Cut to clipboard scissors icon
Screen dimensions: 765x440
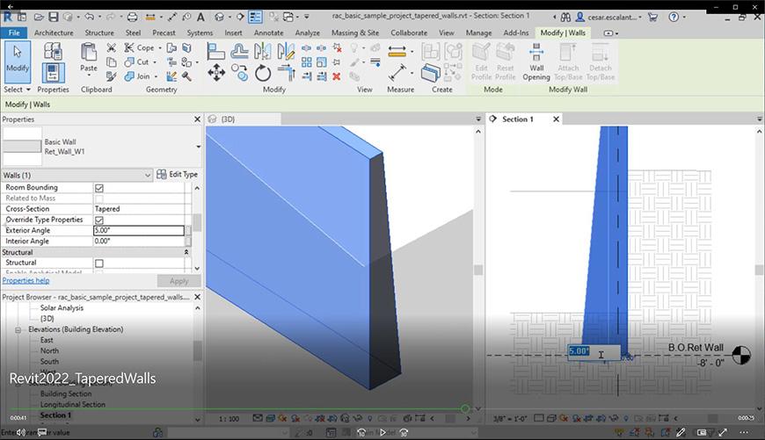[x=112, y=47]
